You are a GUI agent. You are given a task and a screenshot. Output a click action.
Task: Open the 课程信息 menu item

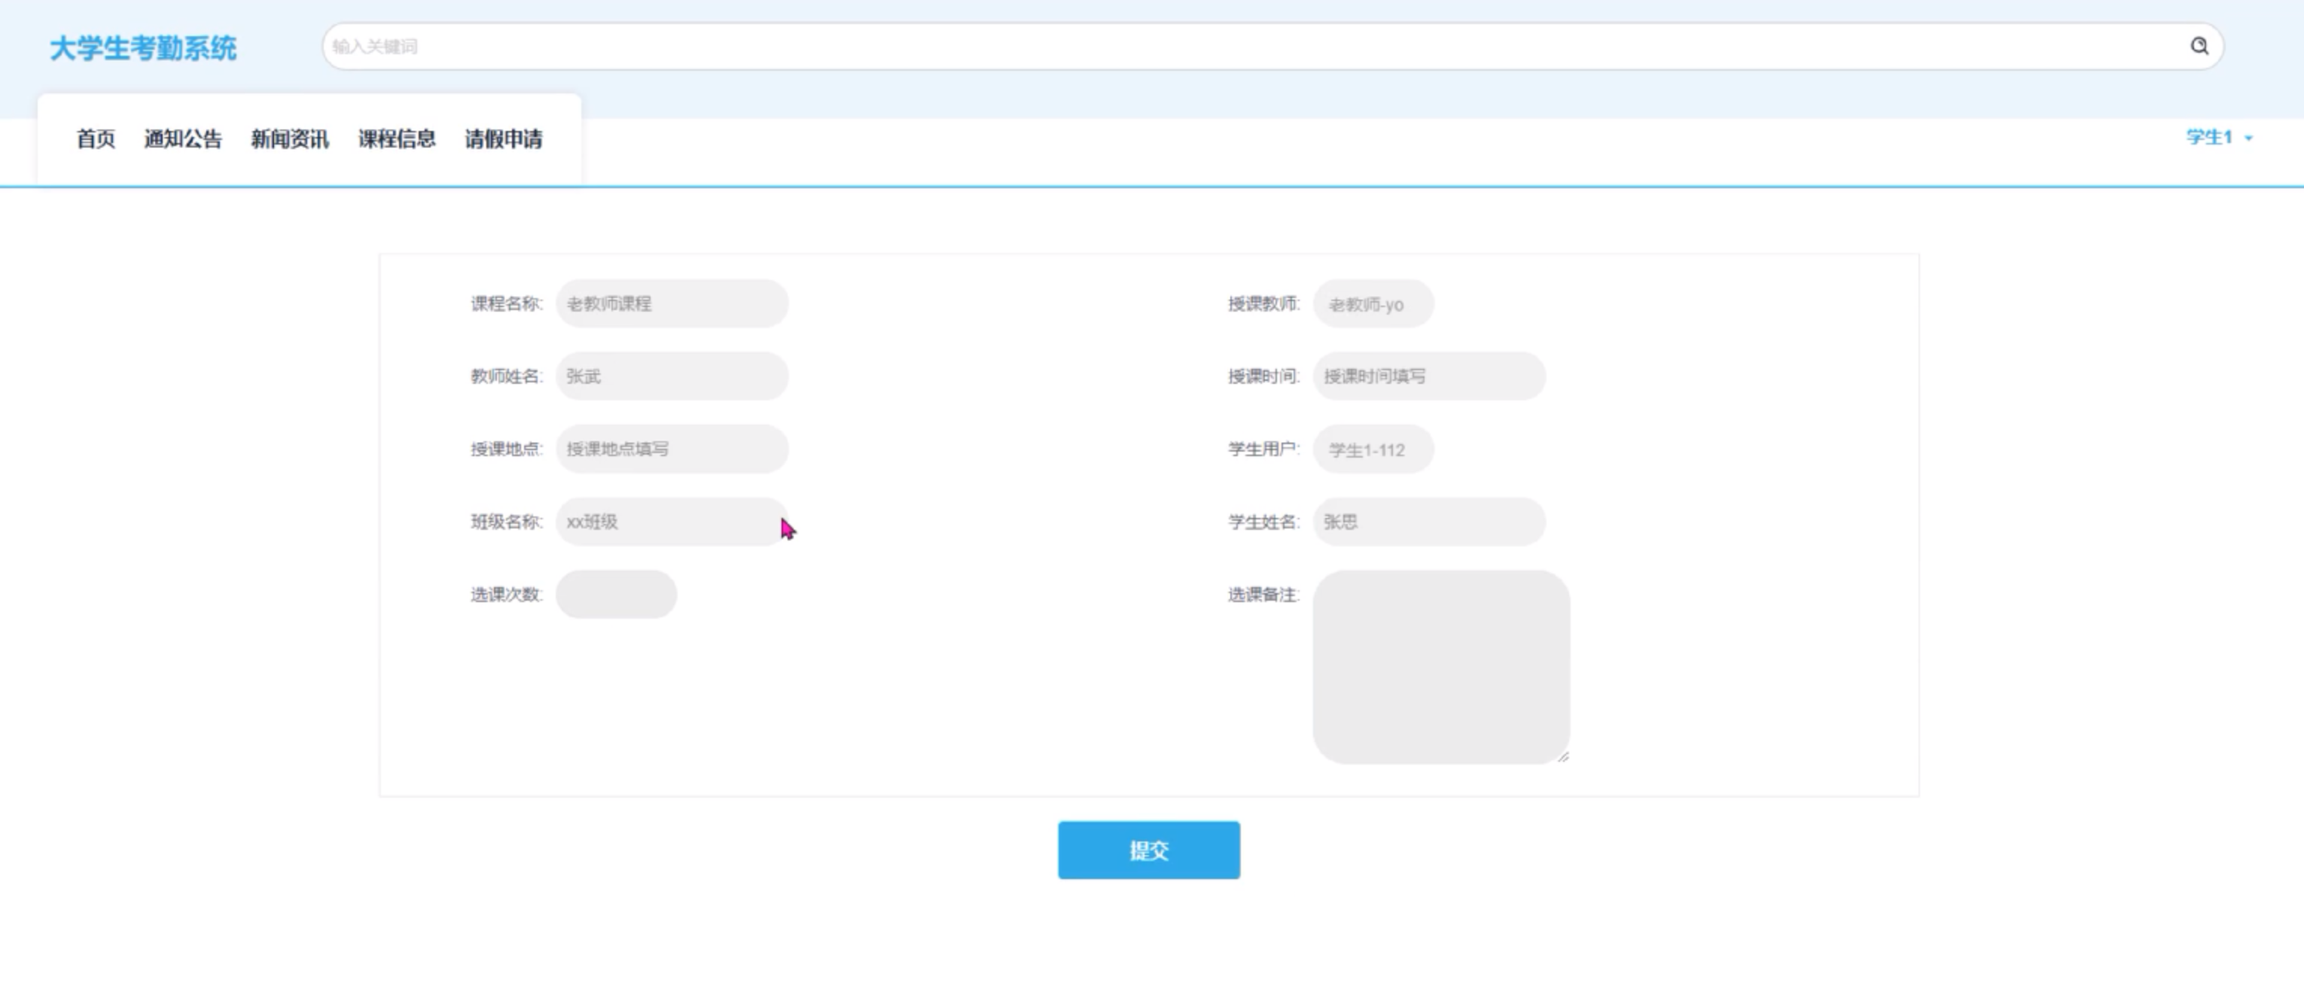(397, 139)
